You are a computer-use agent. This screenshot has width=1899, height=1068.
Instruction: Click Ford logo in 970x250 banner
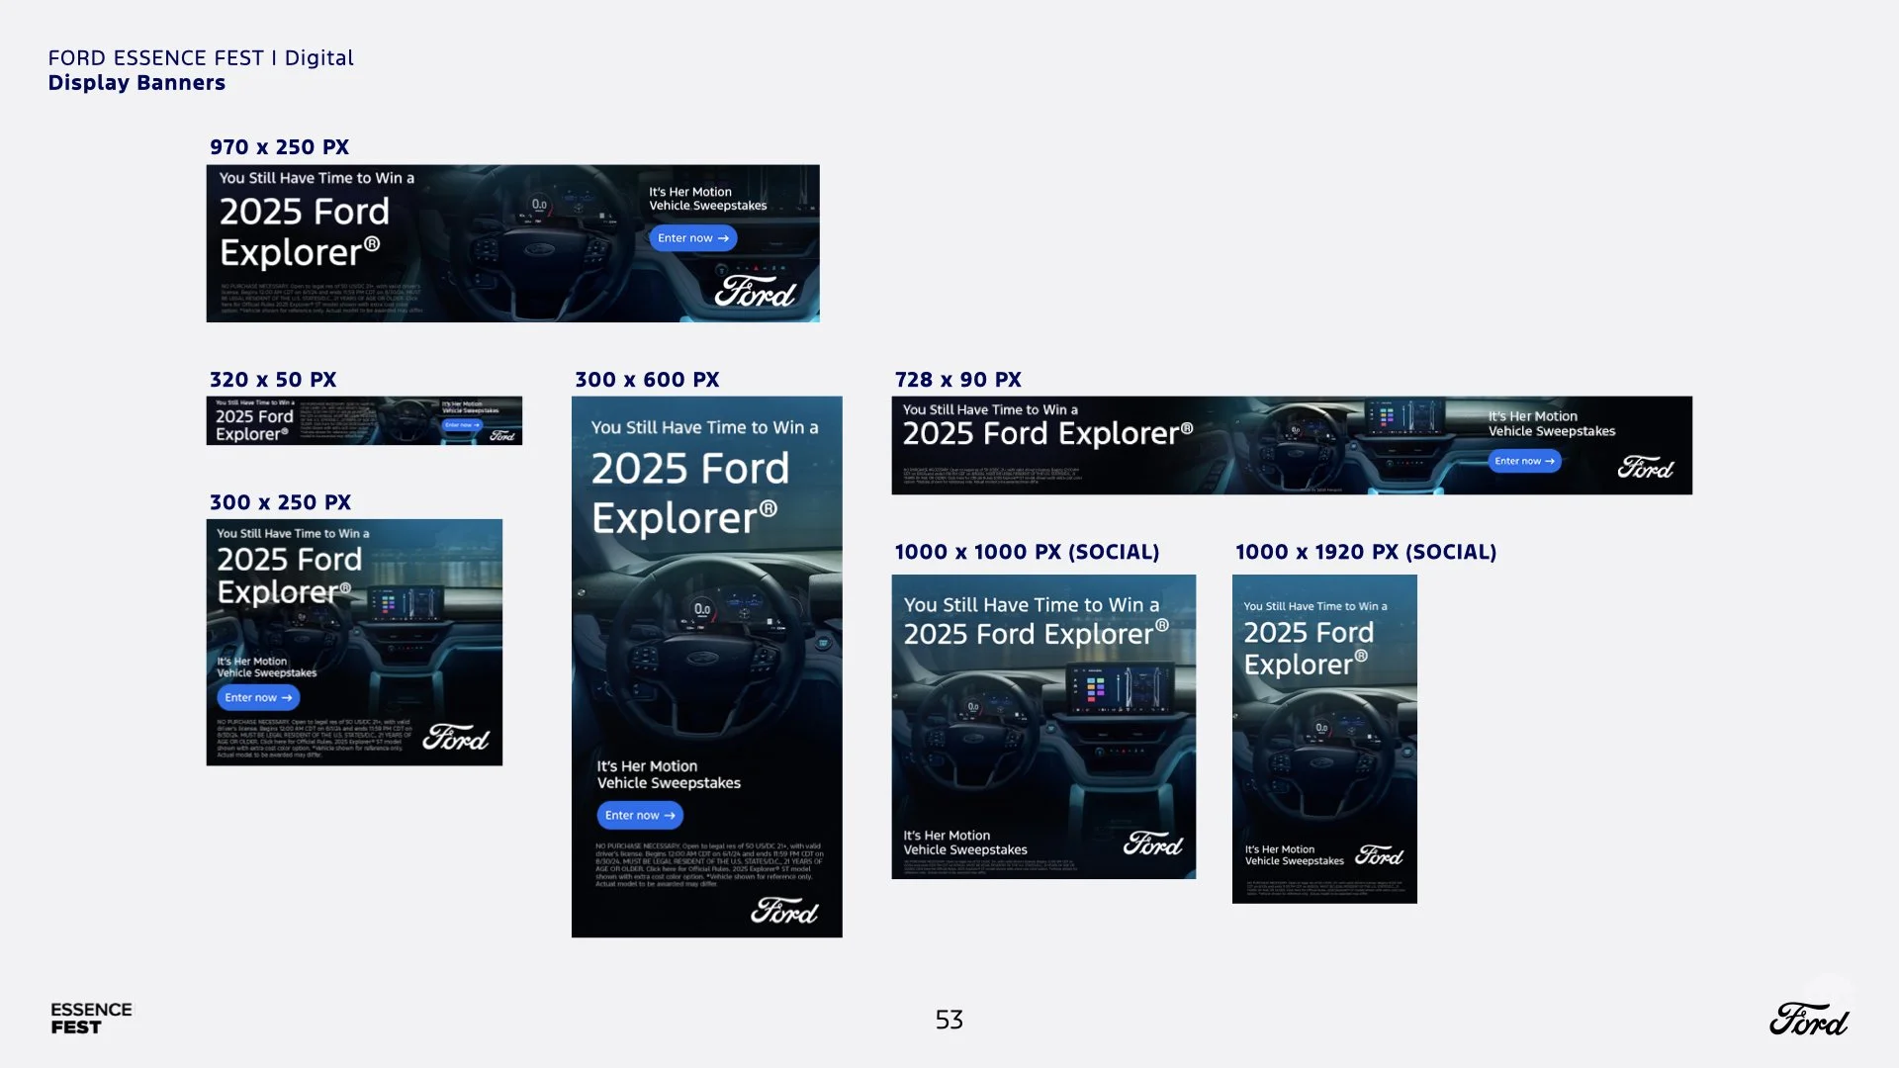[756, 292]
